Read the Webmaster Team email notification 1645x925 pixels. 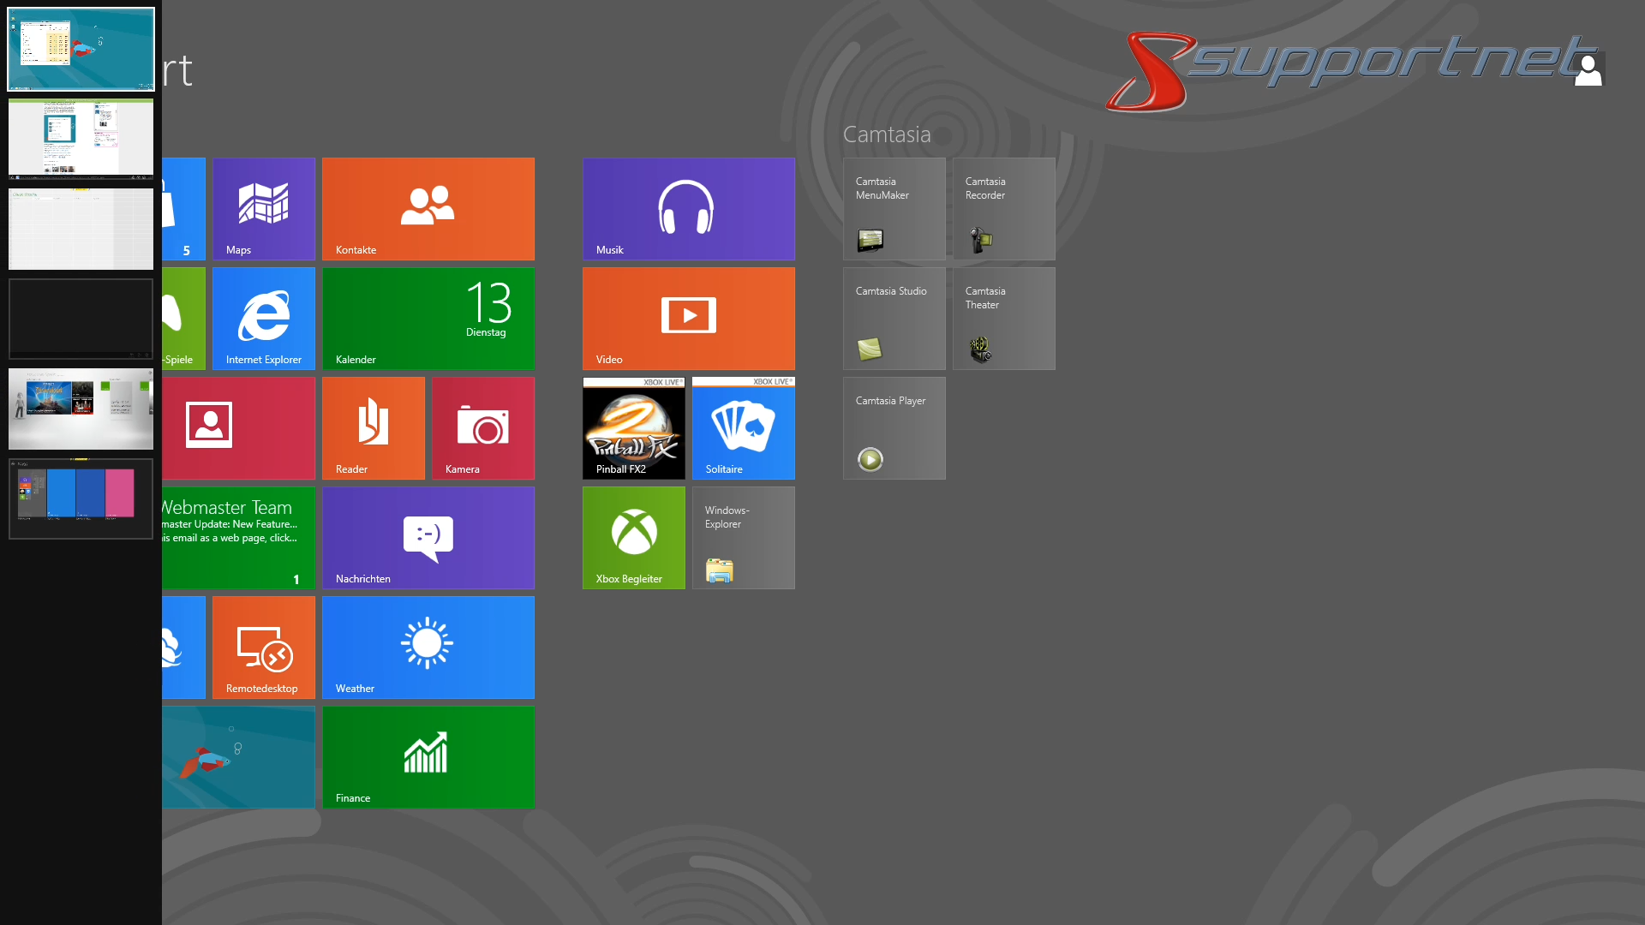(238, 537)
